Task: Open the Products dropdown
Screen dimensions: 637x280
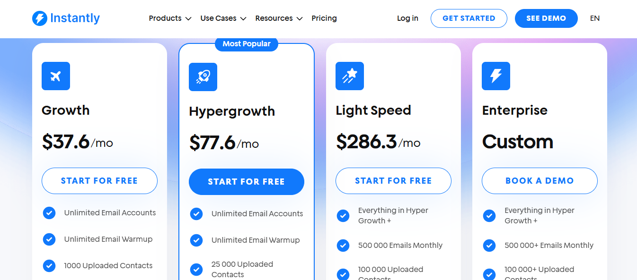Action: 169,18
